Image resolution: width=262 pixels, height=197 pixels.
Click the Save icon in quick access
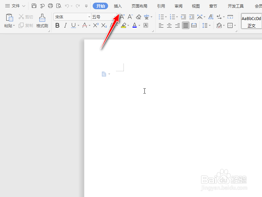(x=34, y=6)
